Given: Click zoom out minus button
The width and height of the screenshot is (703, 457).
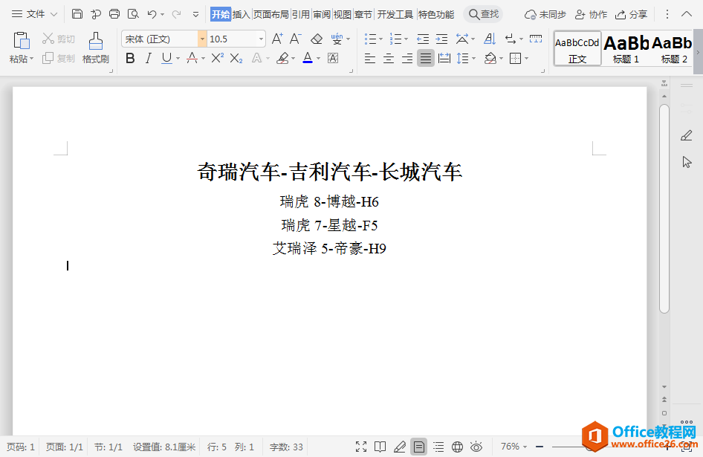Looking at the screenshot, I should pyautogui.click(x=540, y=447).
